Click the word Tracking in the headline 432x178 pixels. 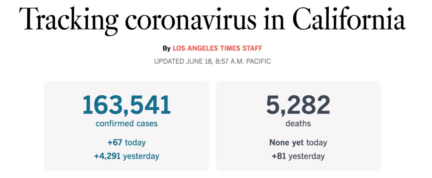68,21
